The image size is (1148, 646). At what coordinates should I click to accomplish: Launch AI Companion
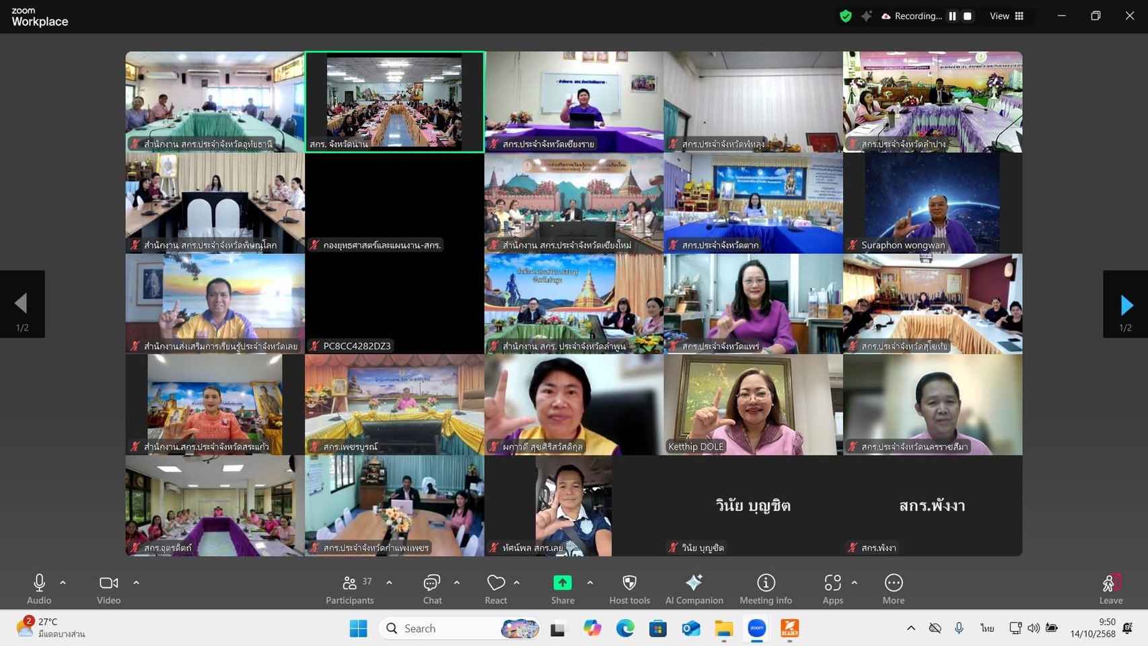(x=694, y=589)
